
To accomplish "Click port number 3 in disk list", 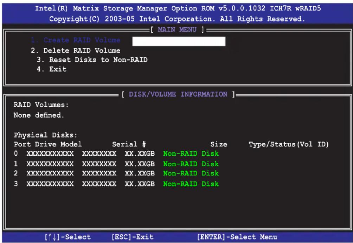I will [16, 184].
